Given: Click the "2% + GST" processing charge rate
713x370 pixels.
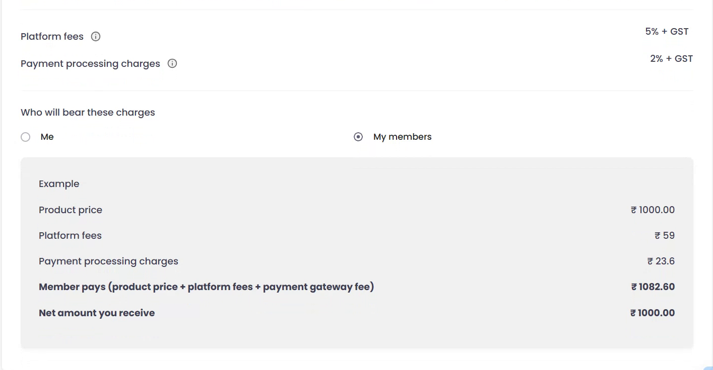Looking at the screenshot, I should tap(671, 59).
